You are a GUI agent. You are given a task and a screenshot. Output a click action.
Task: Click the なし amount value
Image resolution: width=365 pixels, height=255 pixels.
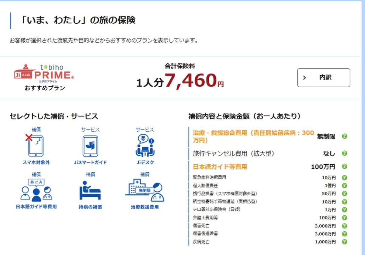click(329, 153)
